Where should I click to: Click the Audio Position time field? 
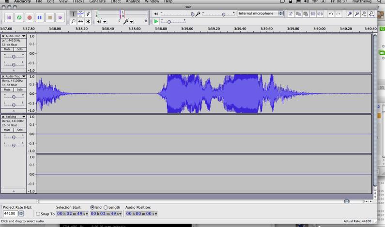click(x=141, y=213)
